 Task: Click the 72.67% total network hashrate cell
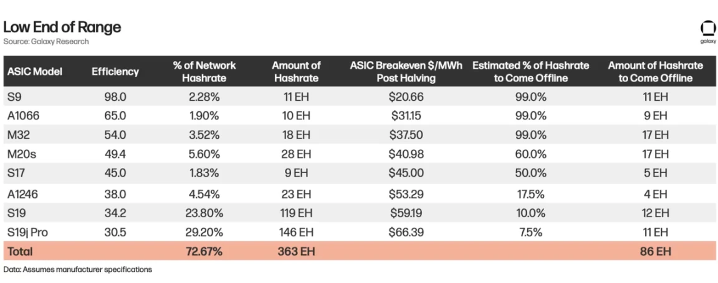click(x=204, y=251)
